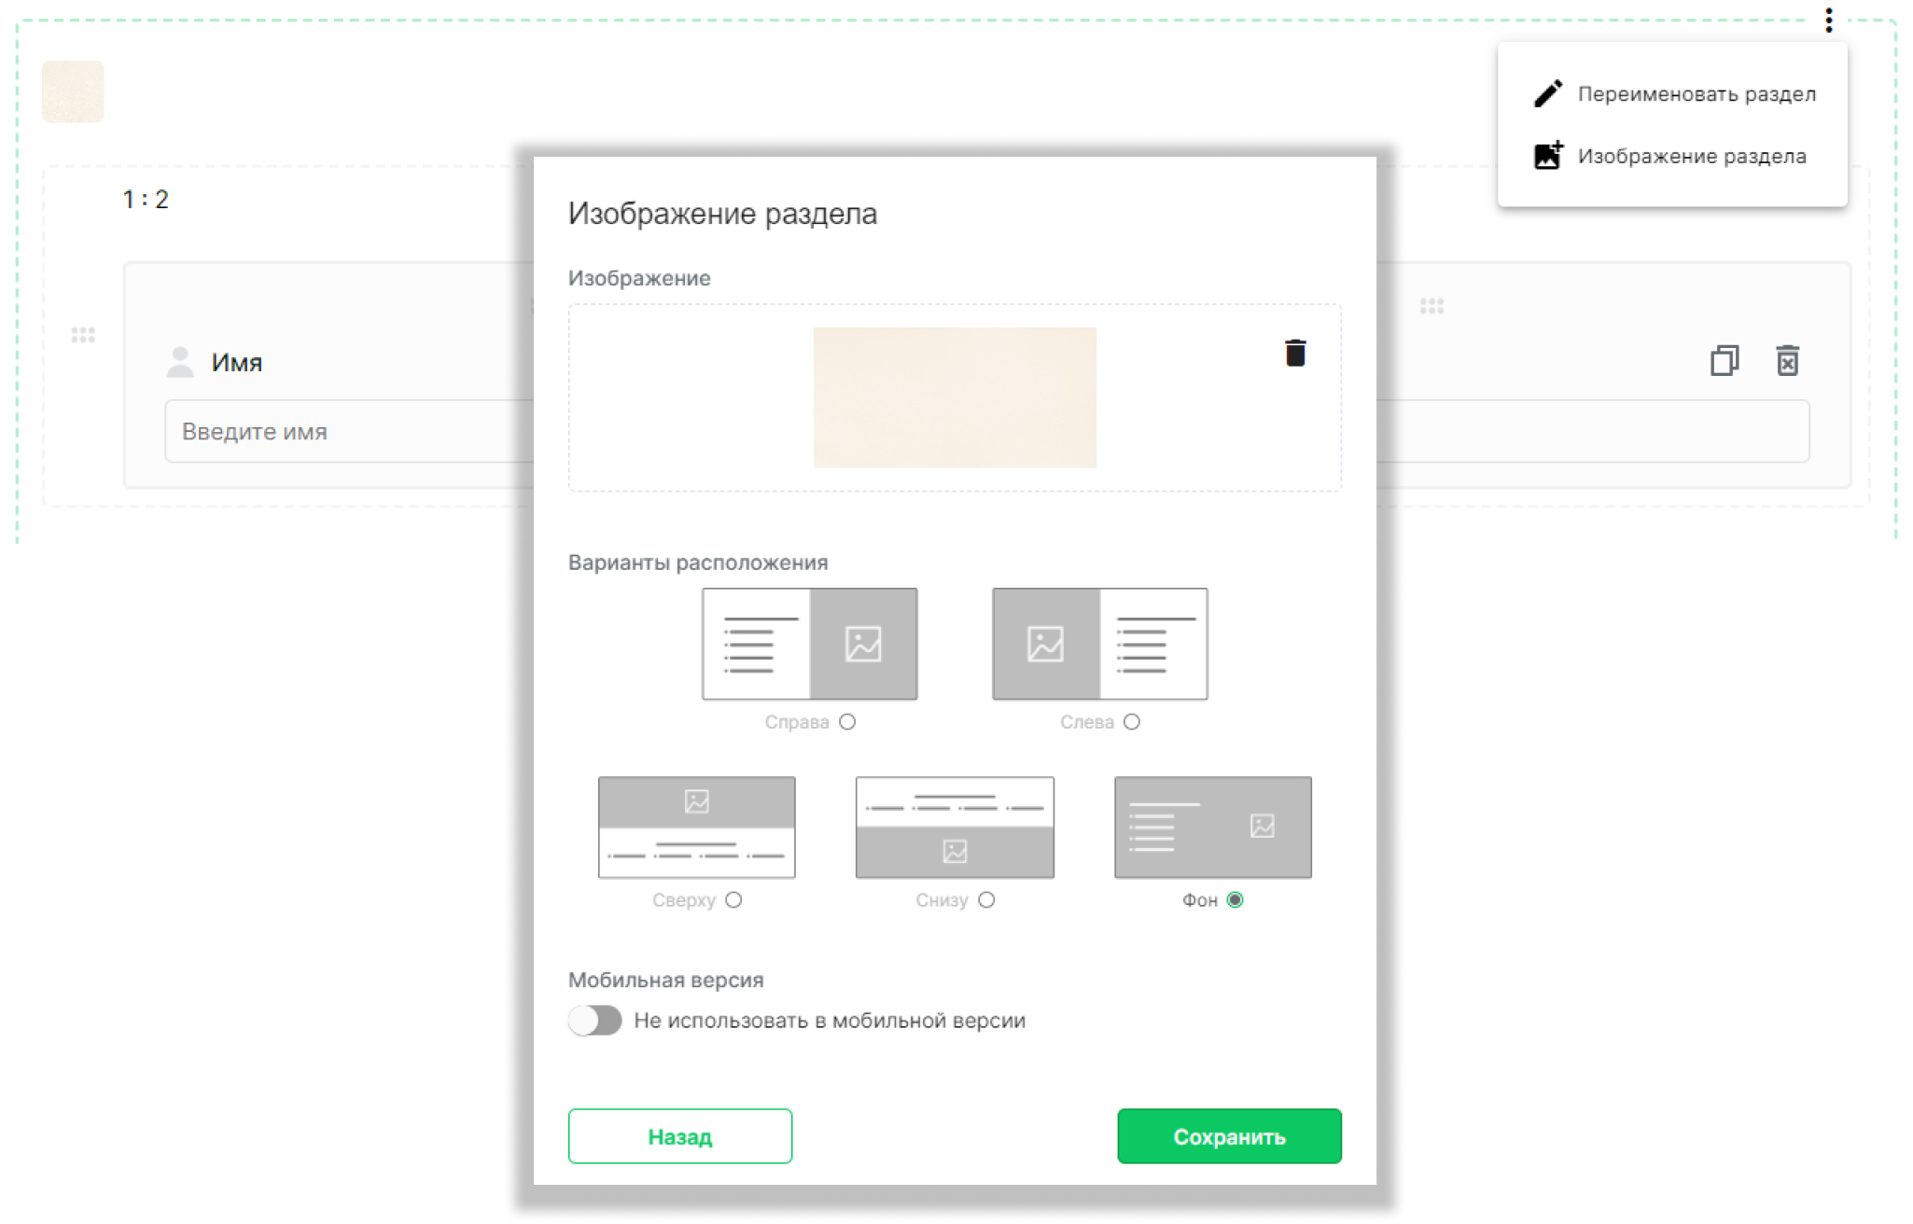Click the Введите имя input field
This screenshot has height=1224, width=1913.
coord(349,431)
